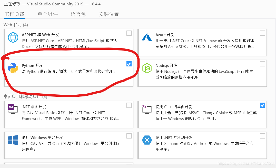The image size is (276, 168).
Task: Click the 使用 C++ 的桌面开发 title
Action: [x=174, y=107]
